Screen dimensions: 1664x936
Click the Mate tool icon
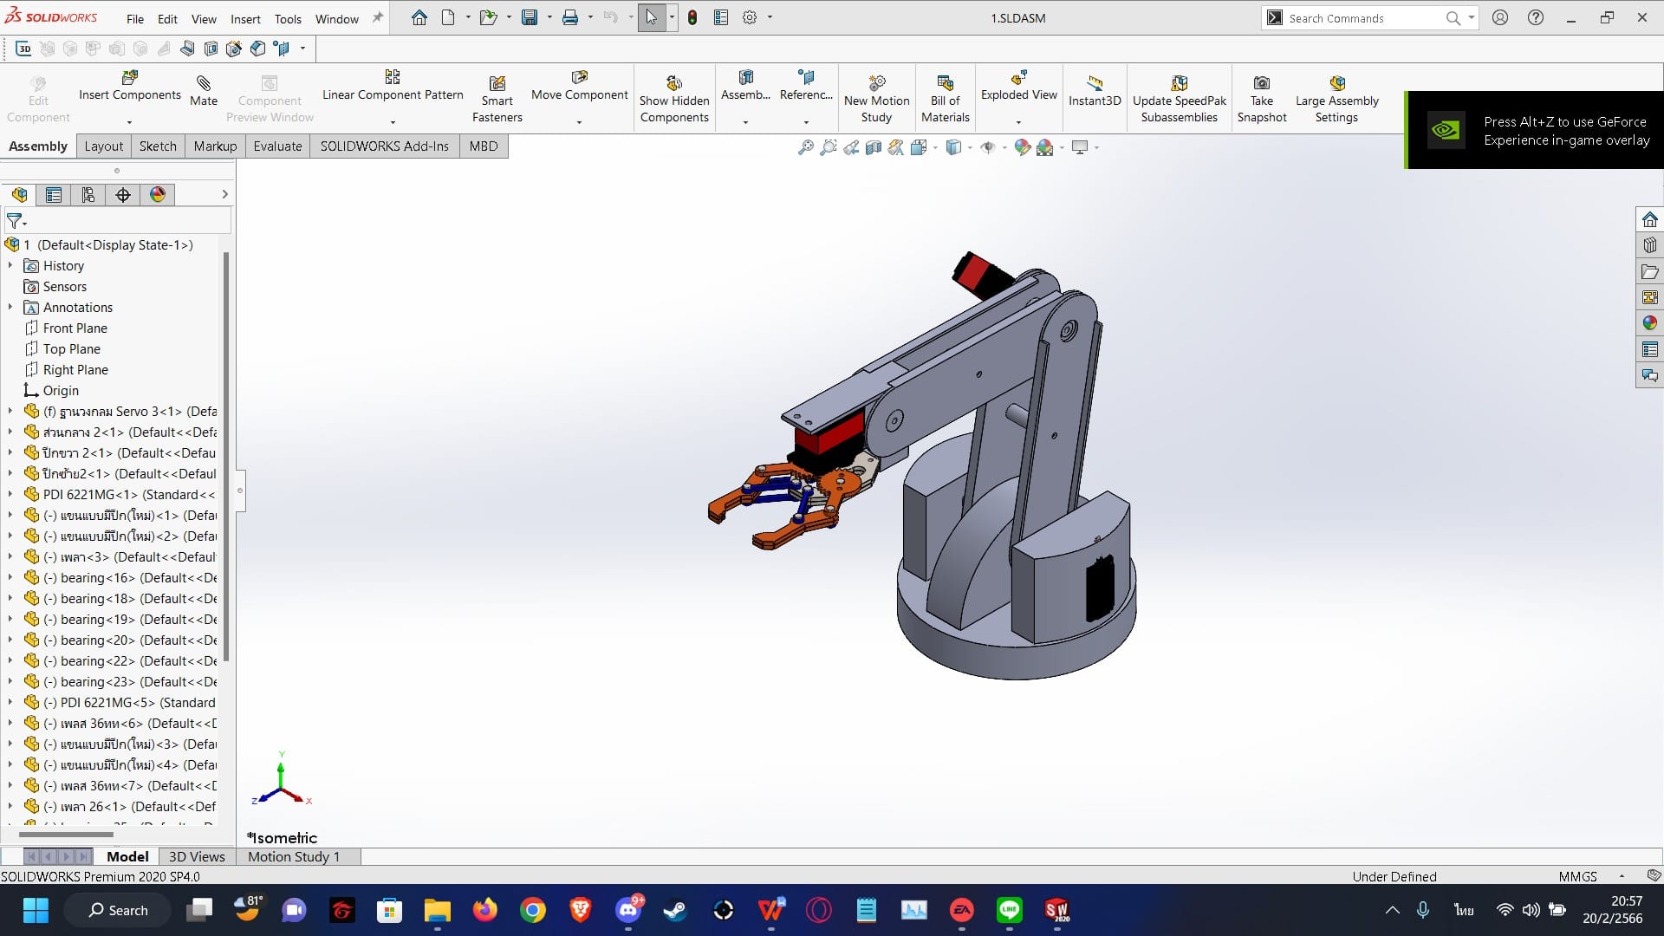coord(204,83)
